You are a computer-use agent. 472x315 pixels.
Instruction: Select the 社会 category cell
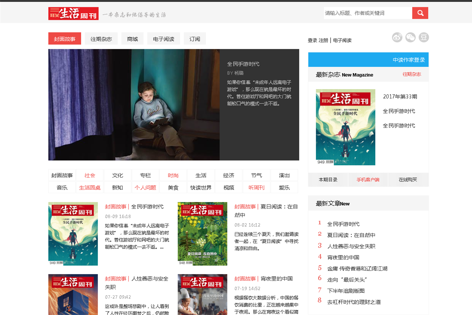coord(90,175)
